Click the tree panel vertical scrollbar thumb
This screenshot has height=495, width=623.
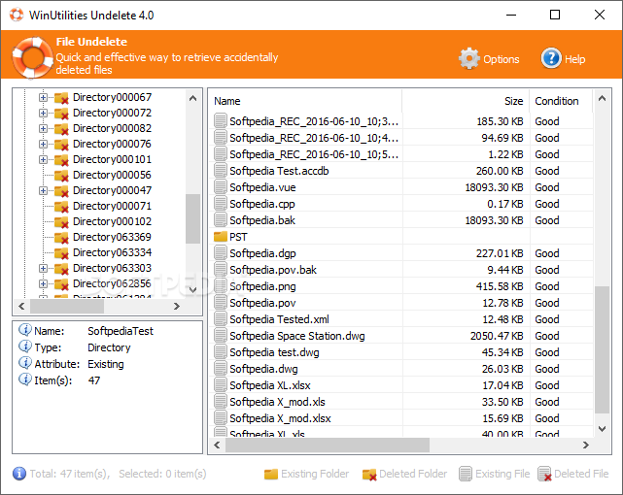(193, 218)
